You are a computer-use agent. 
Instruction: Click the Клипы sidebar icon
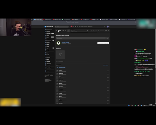coord(45,46)
